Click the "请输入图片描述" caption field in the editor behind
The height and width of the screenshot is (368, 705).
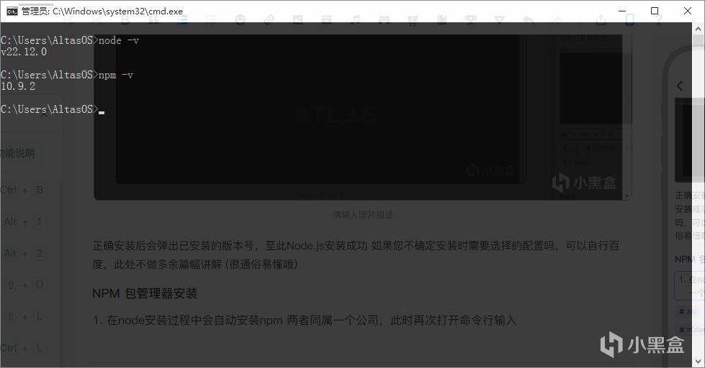pyautogui.click(x=363, y=215)
